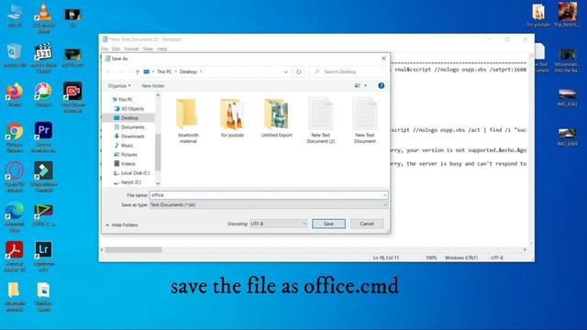The height and width of the screenshot is (330, 587).
Task: Open the Adobe Premiere Pro shortcut
Action: tap(43, 137)
